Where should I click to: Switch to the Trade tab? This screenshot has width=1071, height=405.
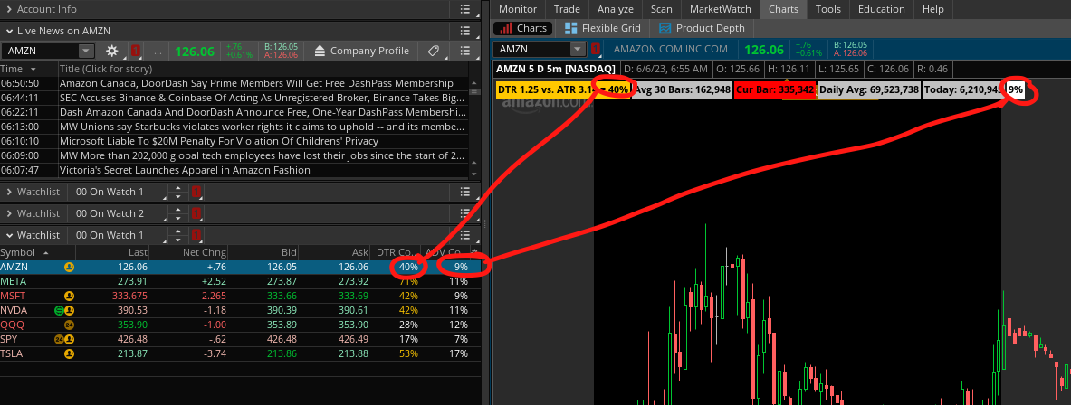click(x=567, y=9)
